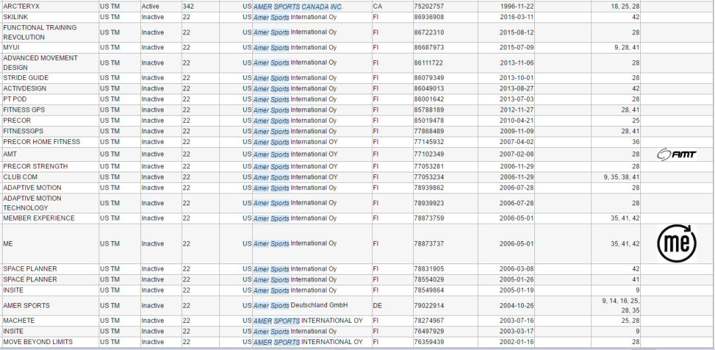Select PRECOR STRENGTH trademark name

point(36,166)
